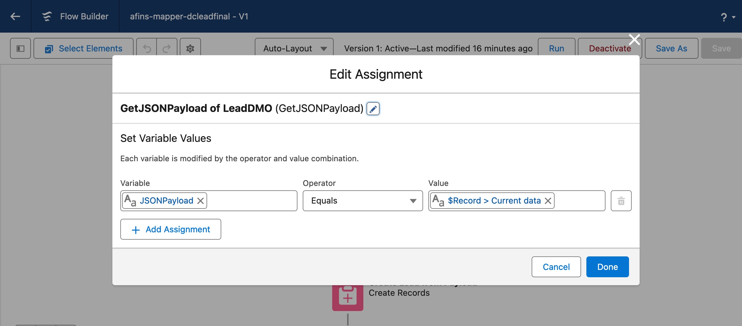Open the Auto-Layout dropdown
The width and height of the screenshot is (742, 326).
294,48
